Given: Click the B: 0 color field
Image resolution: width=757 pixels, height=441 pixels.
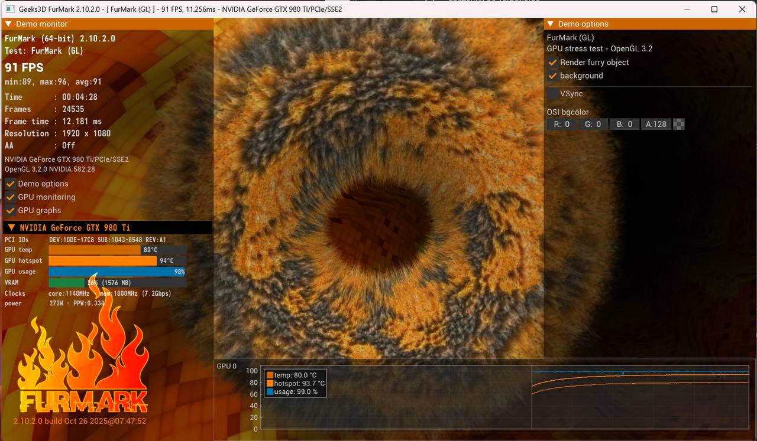Looking at the screenshot, I should (x=624, y=125).
